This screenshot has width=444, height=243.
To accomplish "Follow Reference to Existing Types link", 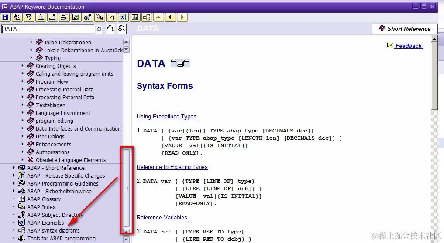I will (x=172, y=167).
